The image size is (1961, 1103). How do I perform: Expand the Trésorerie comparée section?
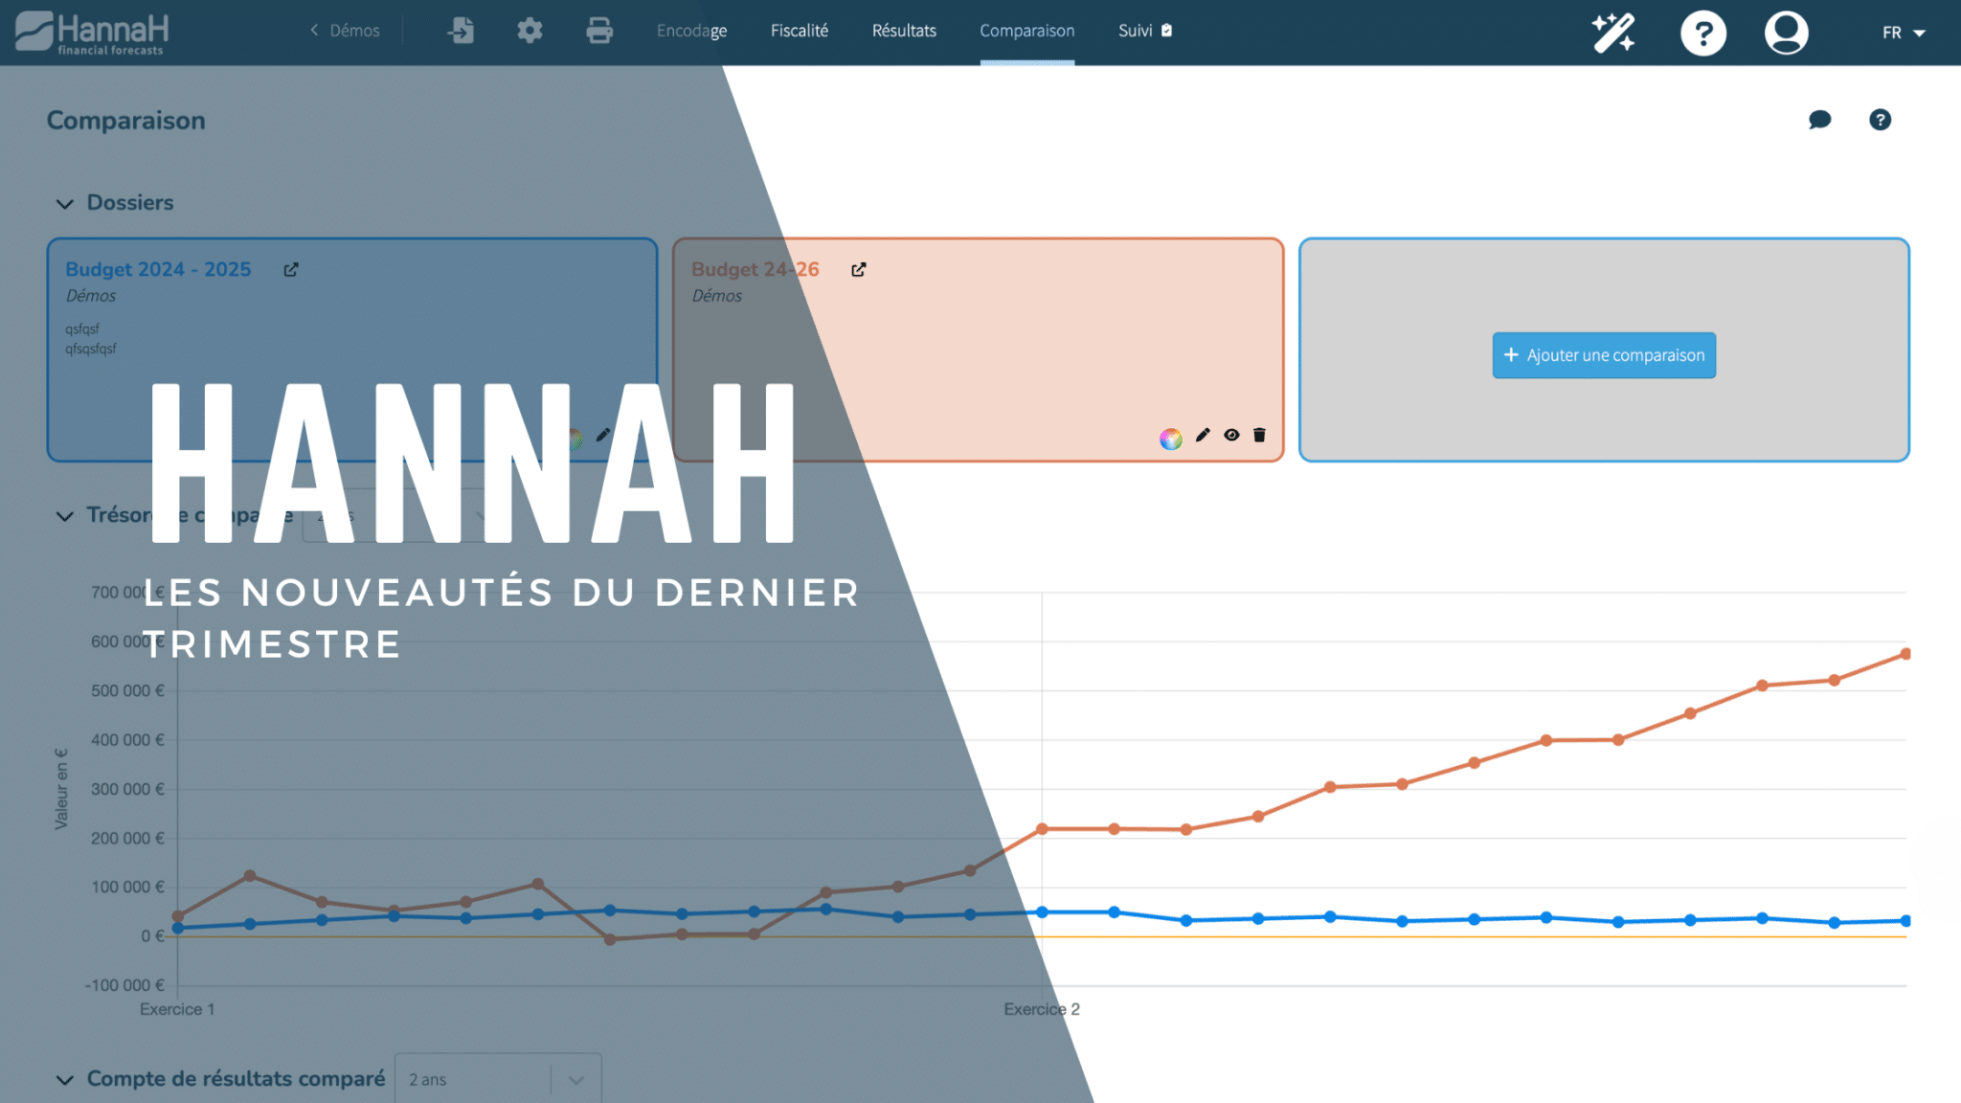(x=65, y=516)
